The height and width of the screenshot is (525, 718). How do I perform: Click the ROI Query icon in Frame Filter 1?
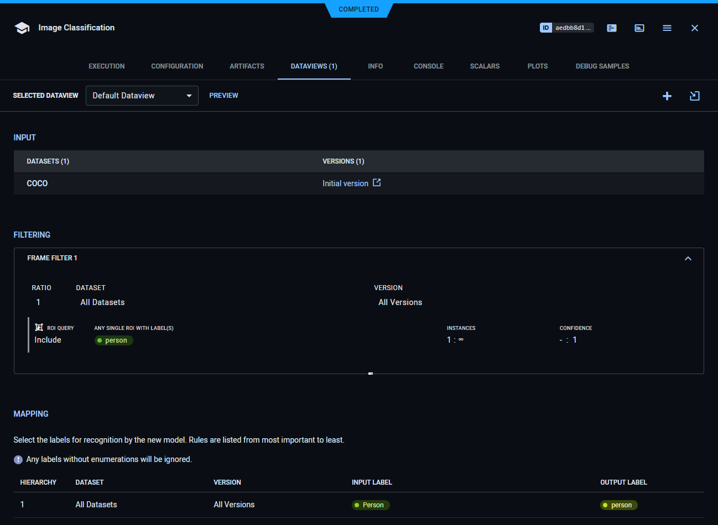tap(39, 327)
